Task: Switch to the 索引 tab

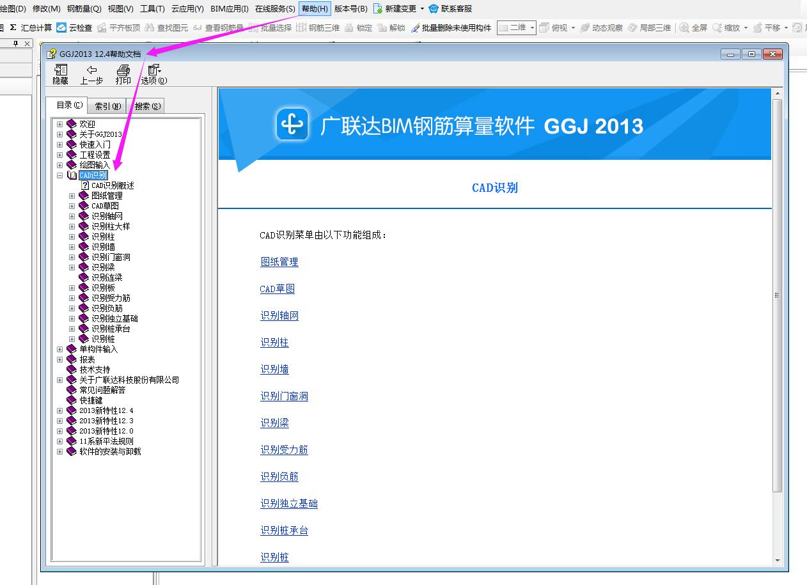Action: [x=108, y=106]
